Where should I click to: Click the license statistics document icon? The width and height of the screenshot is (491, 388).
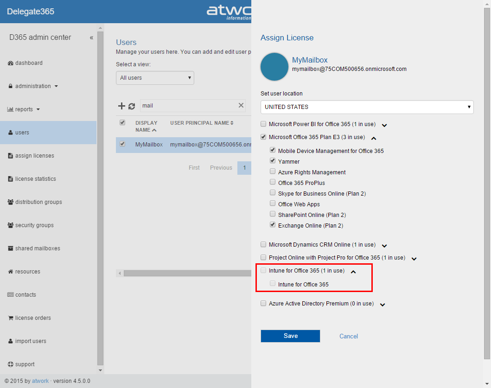coord(10,179)
